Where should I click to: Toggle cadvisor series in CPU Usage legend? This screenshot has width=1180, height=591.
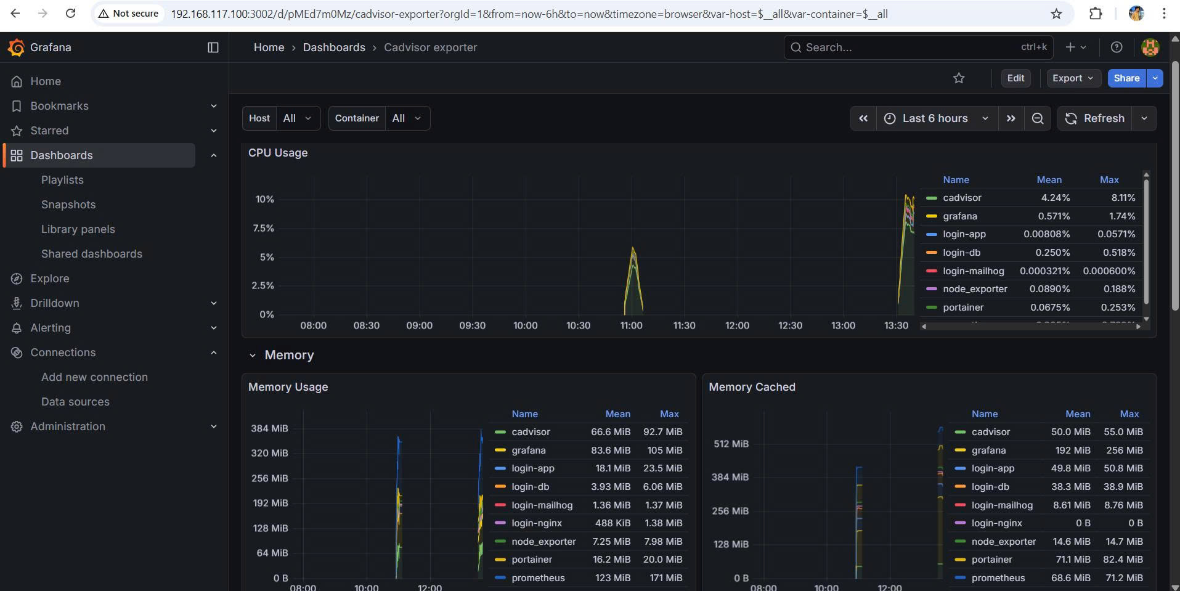[x=961, y=198]
